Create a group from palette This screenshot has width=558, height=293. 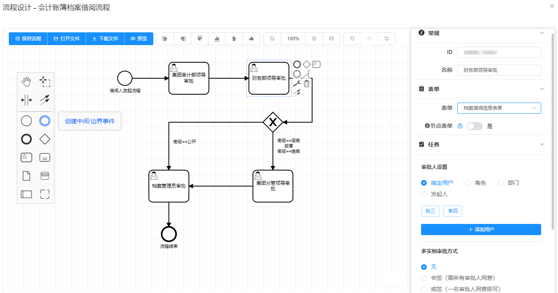[x=45, y=194]
